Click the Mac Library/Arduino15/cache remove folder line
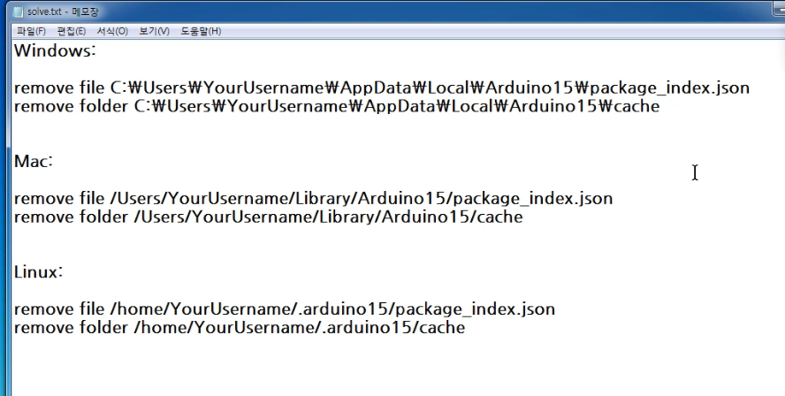The image size is (785, 396). [x=268, y=217]
